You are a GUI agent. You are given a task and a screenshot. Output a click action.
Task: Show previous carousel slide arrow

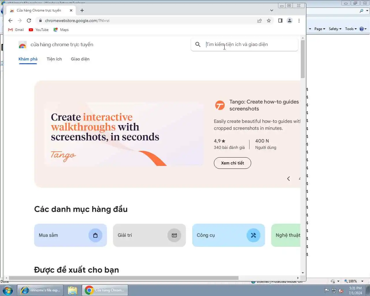pos(288,179)
